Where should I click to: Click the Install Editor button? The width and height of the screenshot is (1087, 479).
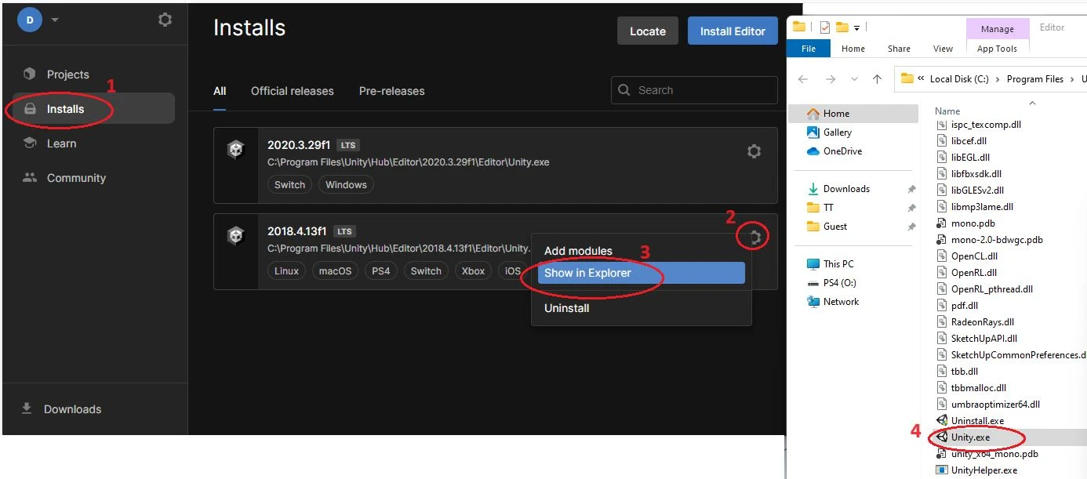733,31
